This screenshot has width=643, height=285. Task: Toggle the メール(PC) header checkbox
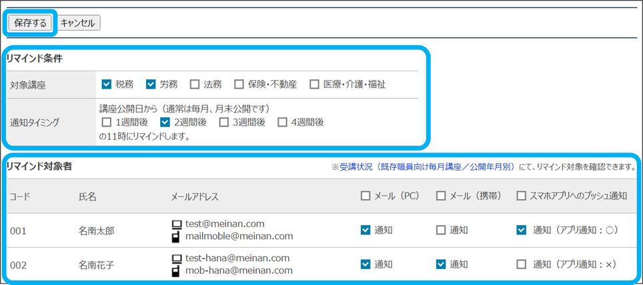[365, 196]
